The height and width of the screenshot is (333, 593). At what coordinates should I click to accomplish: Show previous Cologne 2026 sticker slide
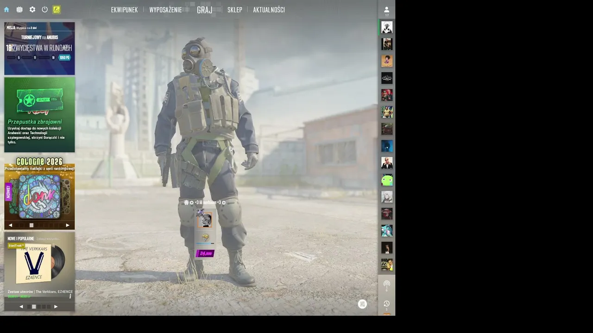point(10,225)
